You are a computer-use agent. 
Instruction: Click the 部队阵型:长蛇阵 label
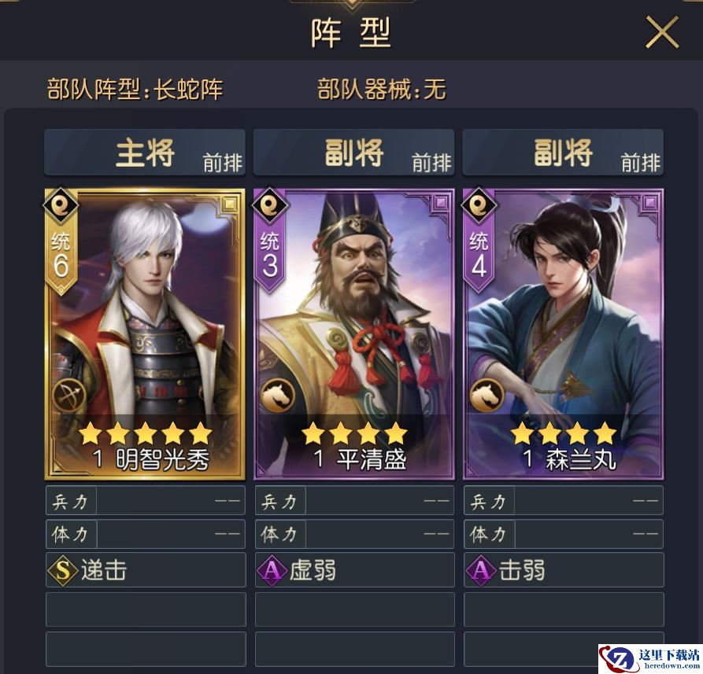coord(135,89)
